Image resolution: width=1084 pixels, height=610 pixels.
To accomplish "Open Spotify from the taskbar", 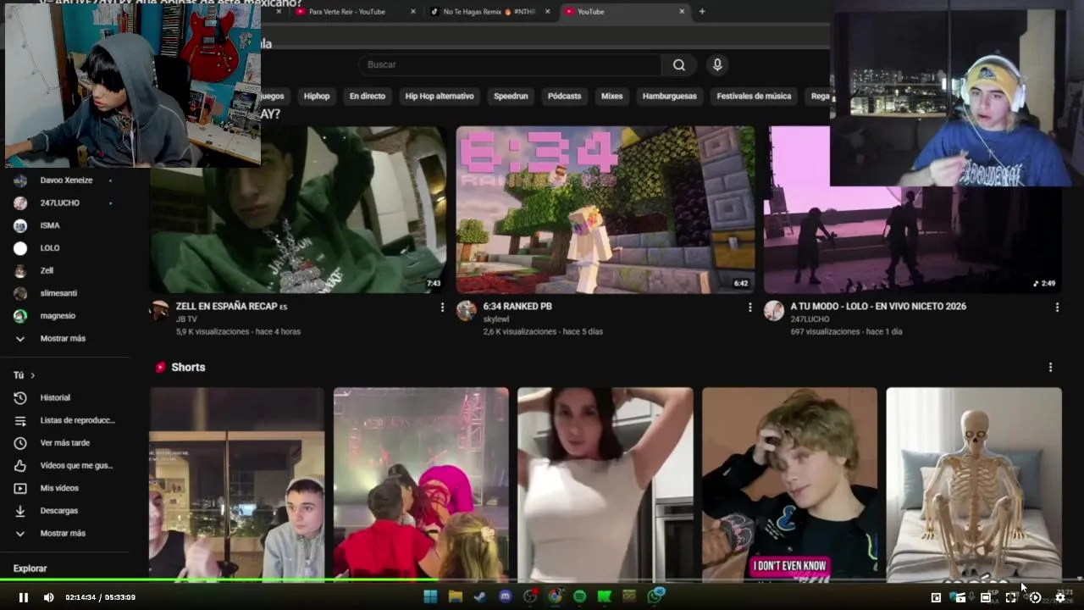I will [x=579, y=596].
